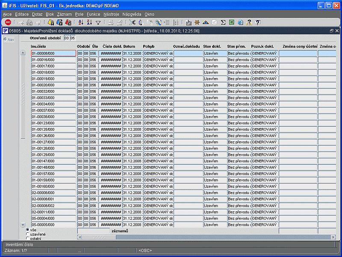Click the Sigma sum icon
This screenshot has width=342, height=257.
click(x=223, y=22)
